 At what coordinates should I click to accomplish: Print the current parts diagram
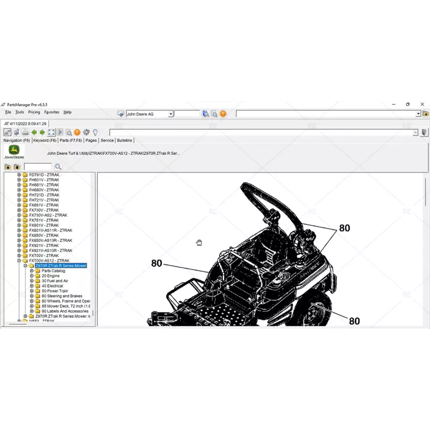pos(25,132)
